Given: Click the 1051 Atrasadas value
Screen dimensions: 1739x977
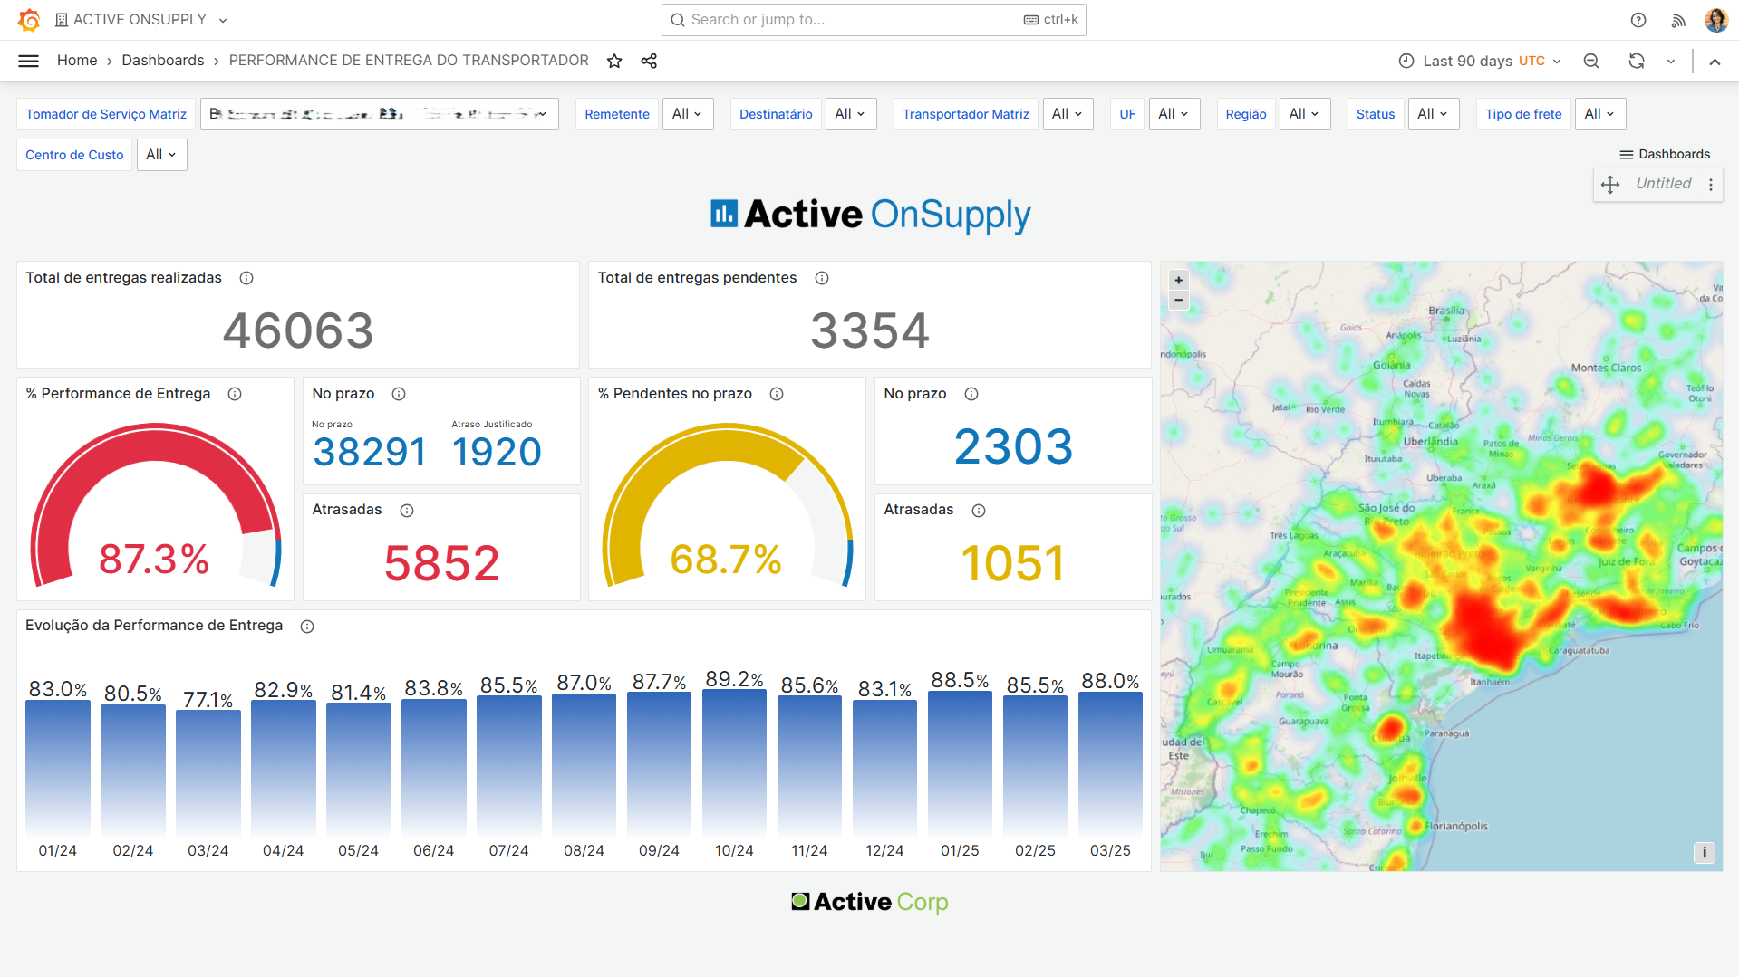Looking at the screenshot, I should [x=1013, y=563].
